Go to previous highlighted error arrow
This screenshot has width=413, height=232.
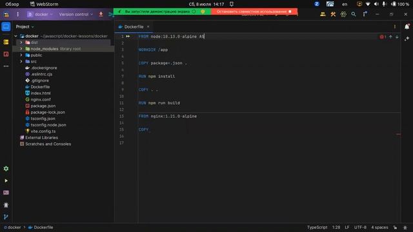point(390,37)
